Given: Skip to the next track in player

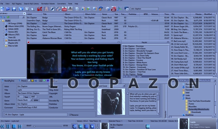Looking at the screenshot, I should [20, 126].
